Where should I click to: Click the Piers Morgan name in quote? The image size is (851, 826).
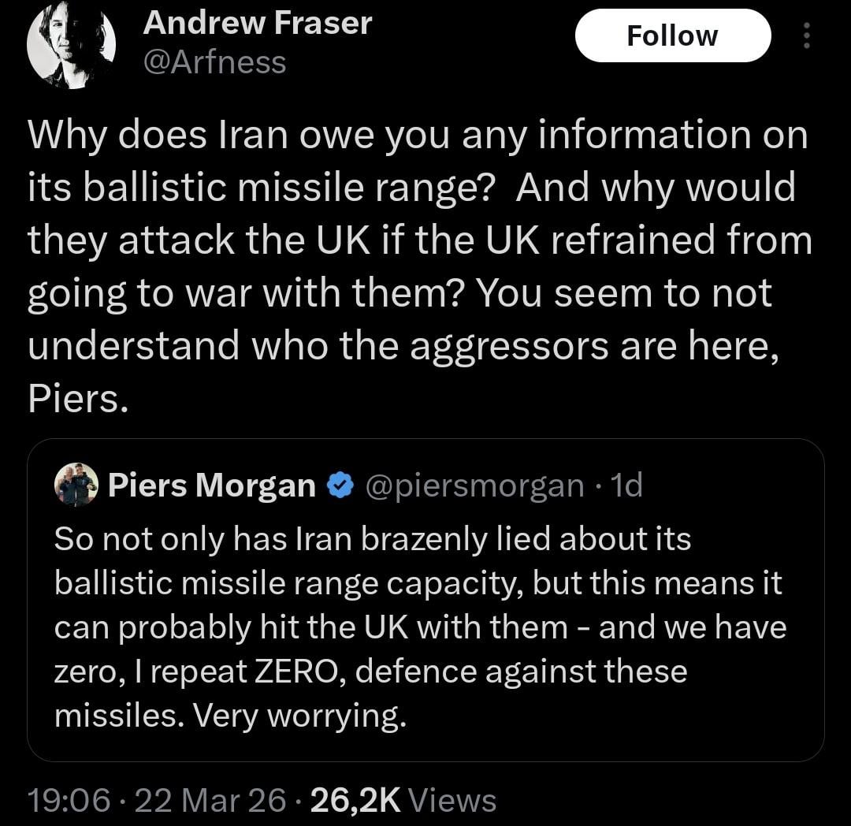pos(211,486)
